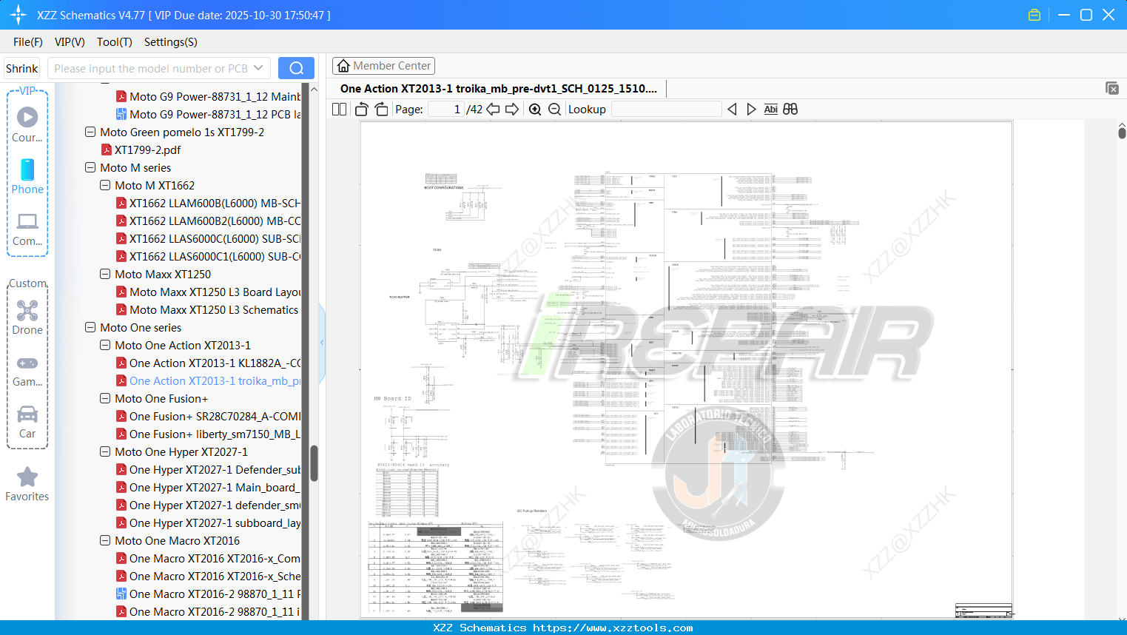Click inside the Lookup search field
1127x635 pixels.
[666, 109]
